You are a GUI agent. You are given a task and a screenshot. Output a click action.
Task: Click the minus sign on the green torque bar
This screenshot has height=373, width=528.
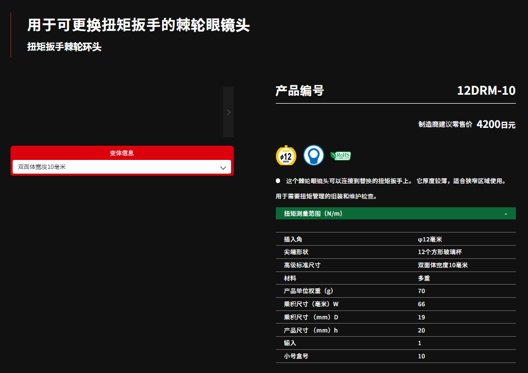506,214
